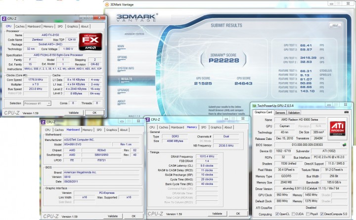Click the green BIOS save chip icon in GPU-Z

pyautogui.click(x=345, y=145)
